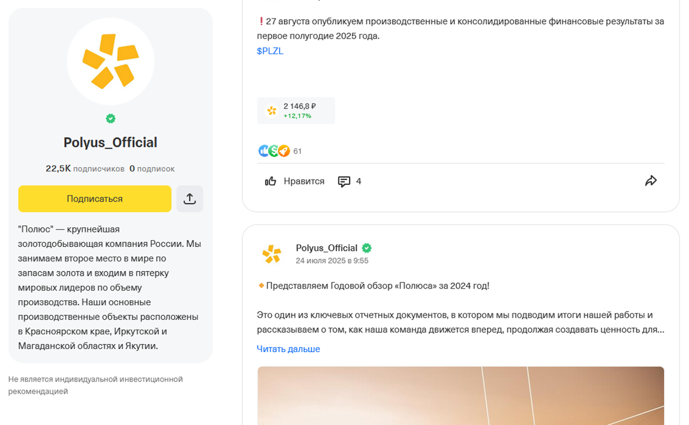689x425 pixels.
Task: Share the post using arrow icon
Action: click(x=651, y=181)
